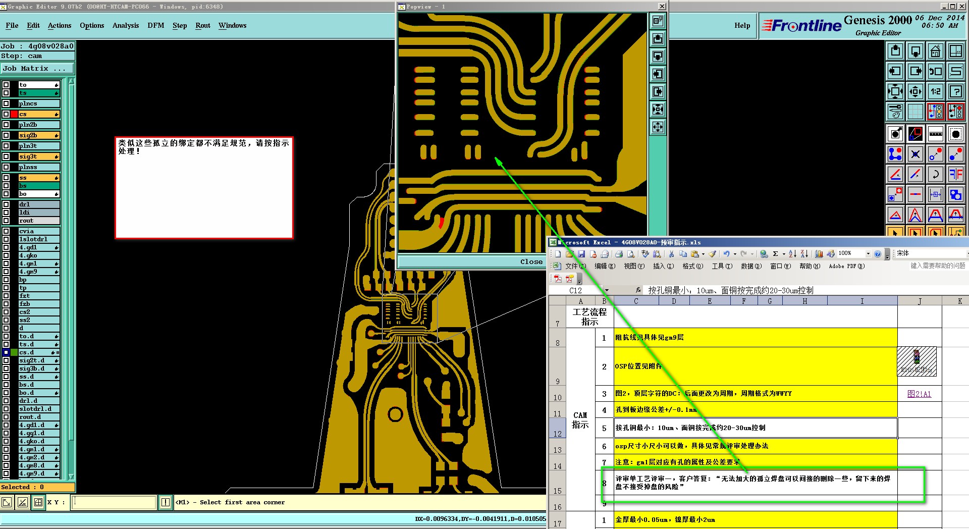Toggle the checkbox for layer 'rout'
The image size is (969, 529).
tap(6, 221)
